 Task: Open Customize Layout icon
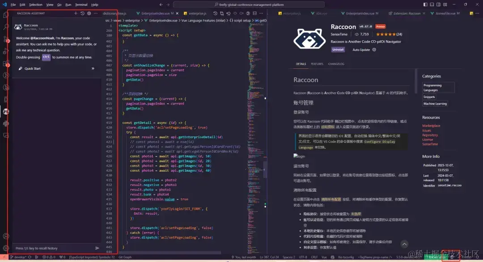click(x=445, y=4)
